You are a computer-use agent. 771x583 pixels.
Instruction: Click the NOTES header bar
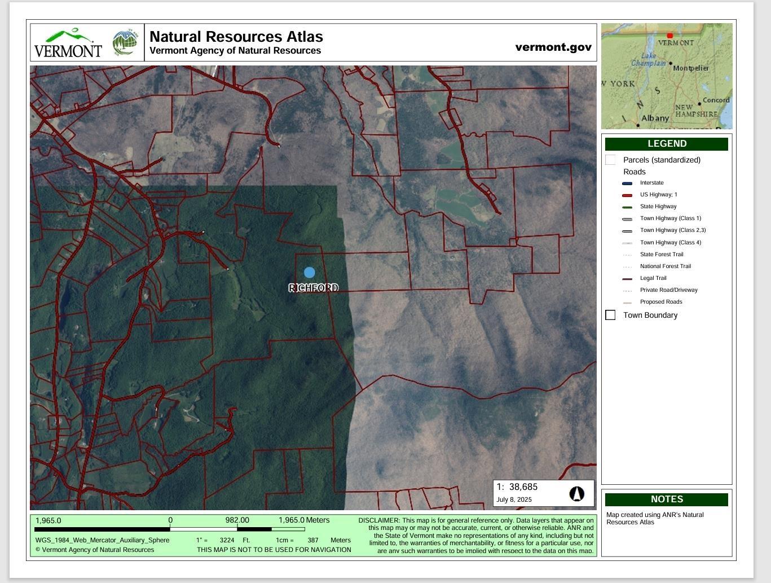[667, 499]
